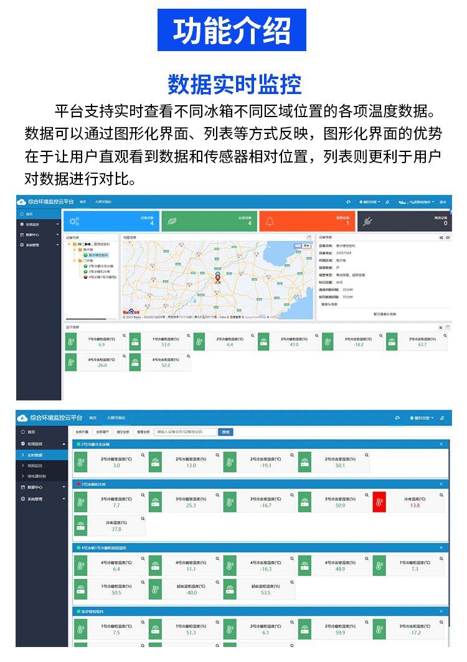Viewport: 467px width, 662px height.
Task: Close the 2号冷藏冷冻冰箱 panel
Action: [x=441, y=444]
